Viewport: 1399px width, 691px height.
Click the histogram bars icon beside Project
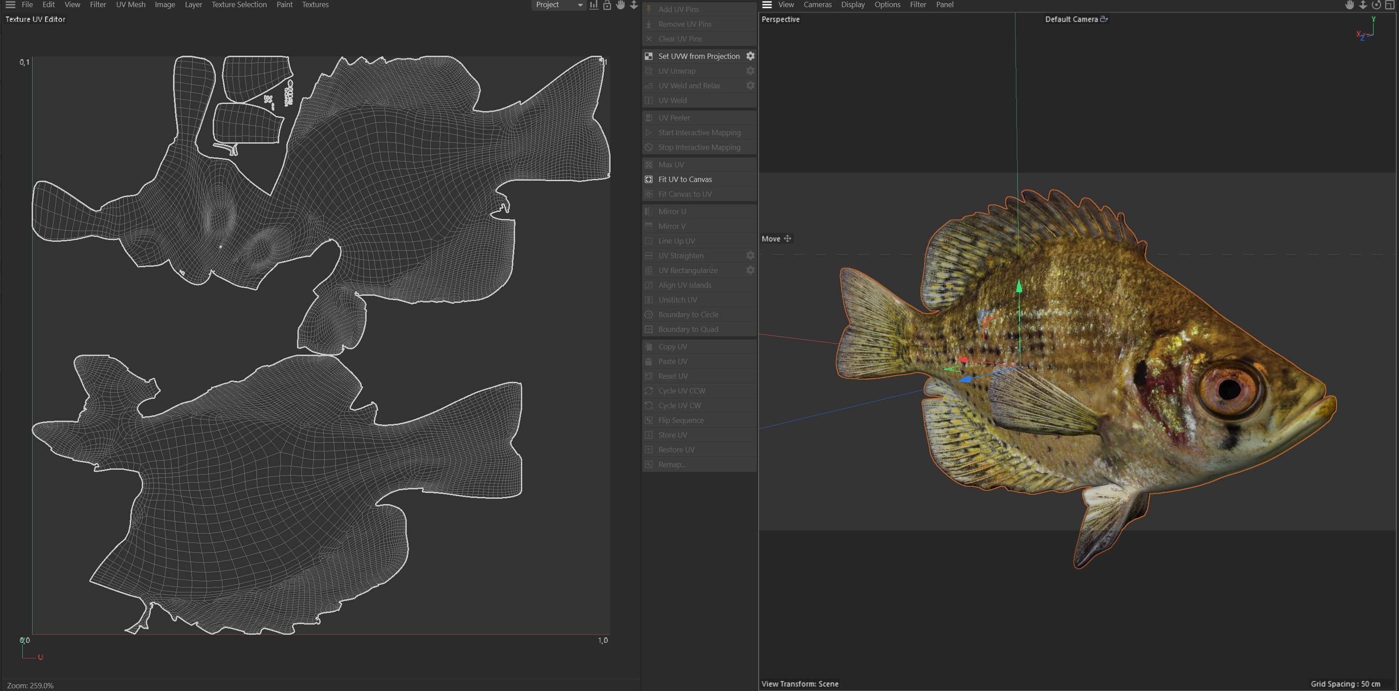(x=594, y=5)
